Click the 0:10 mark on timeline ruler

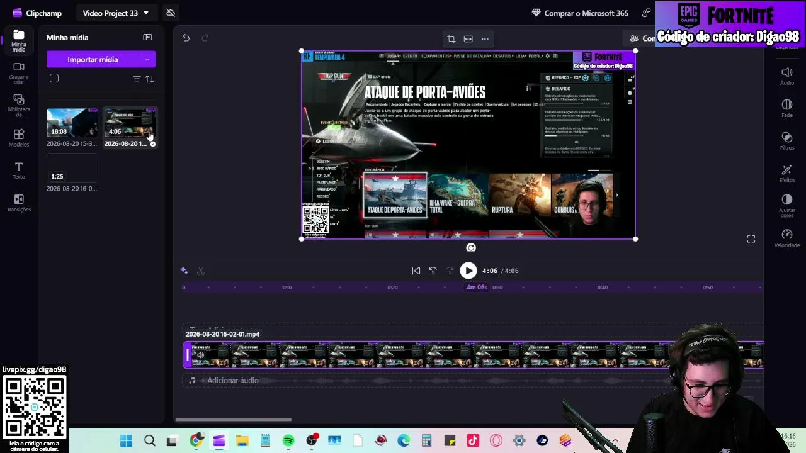pos(287,288)
